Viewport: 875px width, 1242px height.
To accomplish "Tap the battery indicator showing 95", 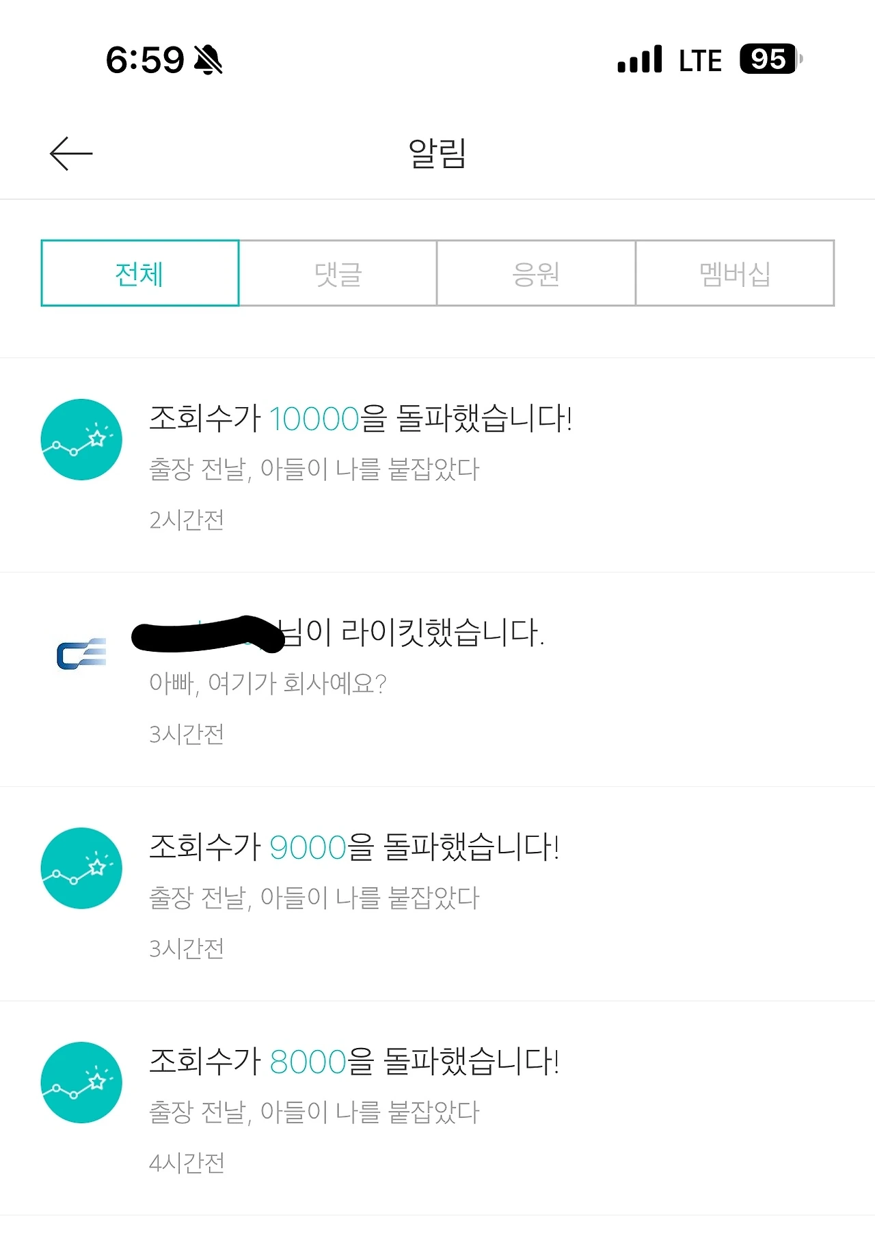I will 771,59.
